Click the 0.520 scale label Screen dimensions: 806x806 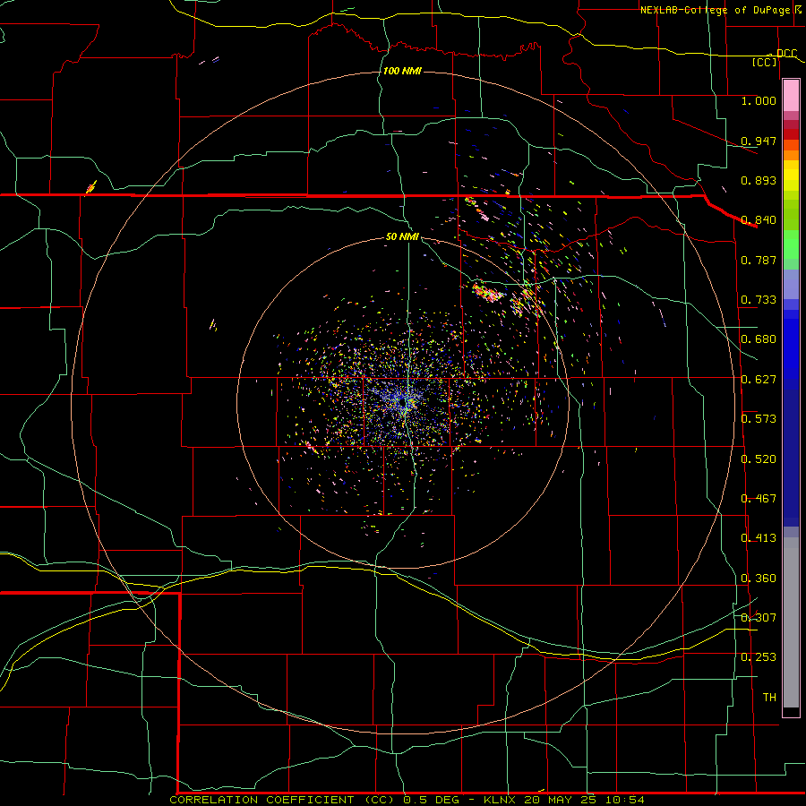point(759,459)
